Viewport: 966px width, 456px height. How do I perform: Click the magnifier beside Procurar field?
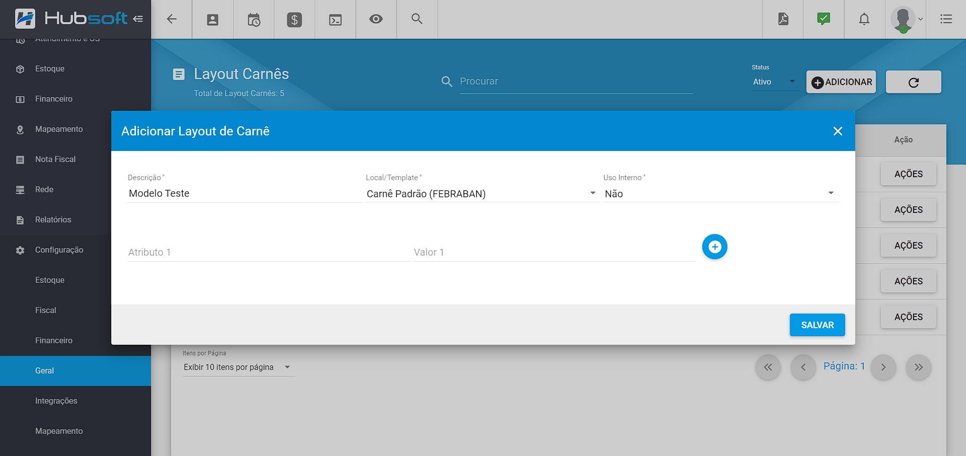447,82
